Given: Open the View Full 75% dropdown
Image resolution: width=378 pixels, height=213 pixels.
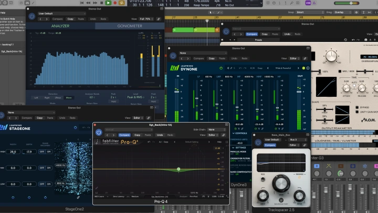Looking at the screenshot, I should tap(146, 19).
